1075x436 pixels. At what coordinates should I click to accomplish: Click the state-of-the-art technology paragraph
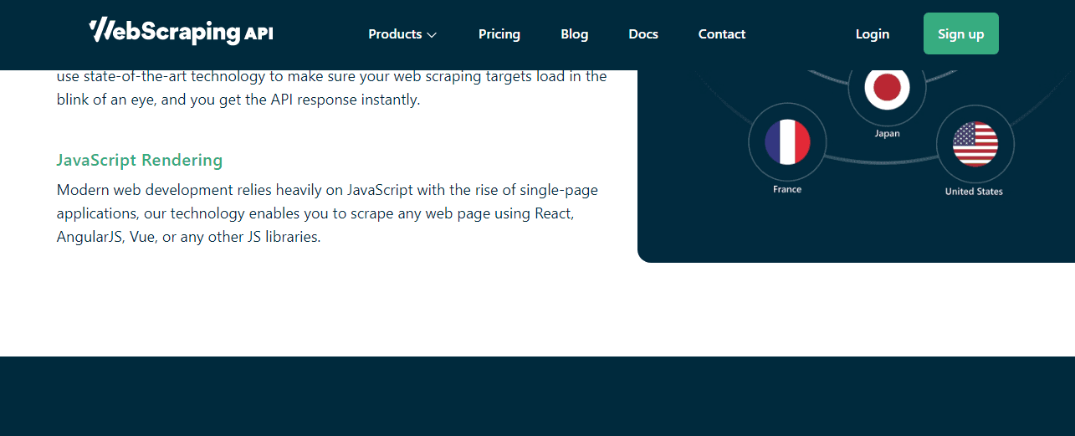[331, 88]
